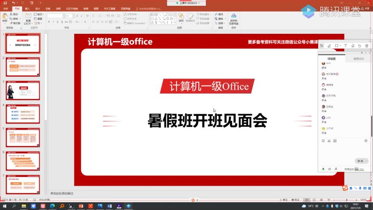The image size is (373, 210).
Task: Switch to the Slide Show (幻灯片放映) tab
Action: tap(72, 9)
